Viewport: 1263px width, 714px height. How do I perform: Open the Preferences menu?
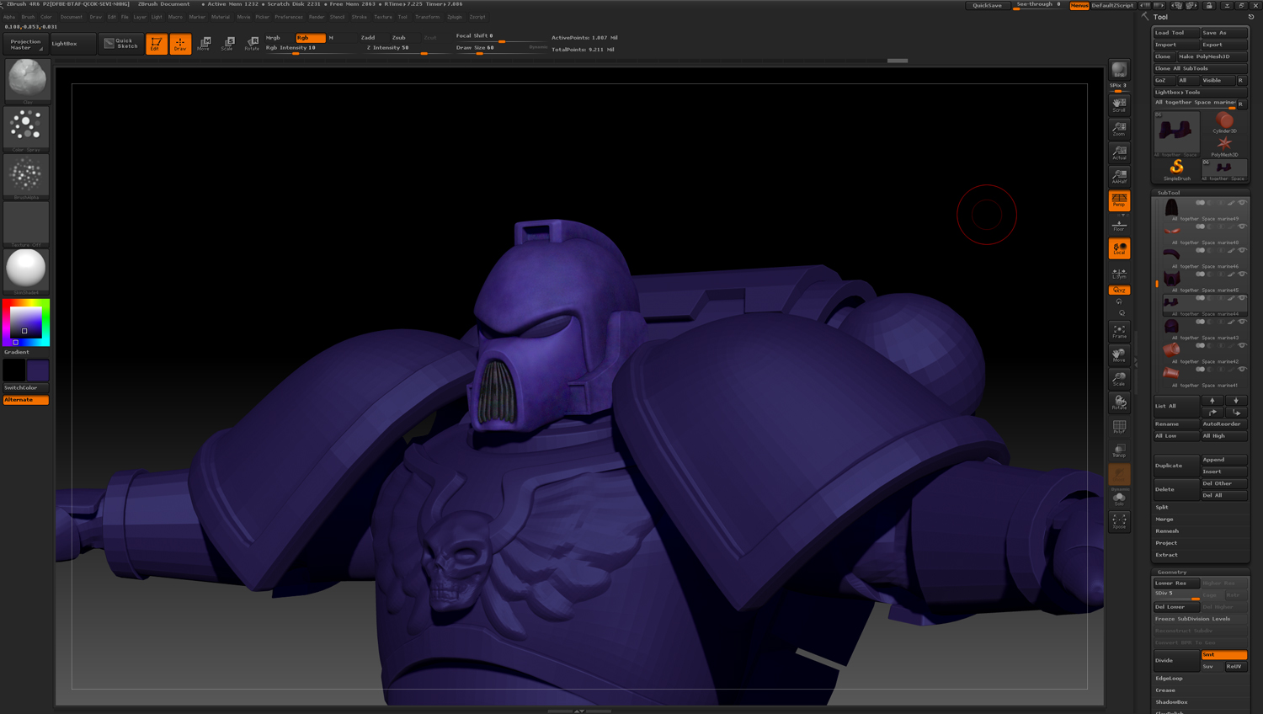pyautogui.click(x=288, y=17)
